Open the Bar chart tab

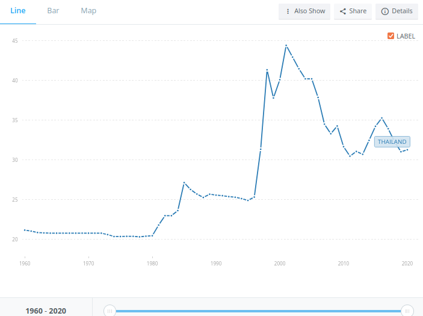pyautogui.click(x=53, y=11)
